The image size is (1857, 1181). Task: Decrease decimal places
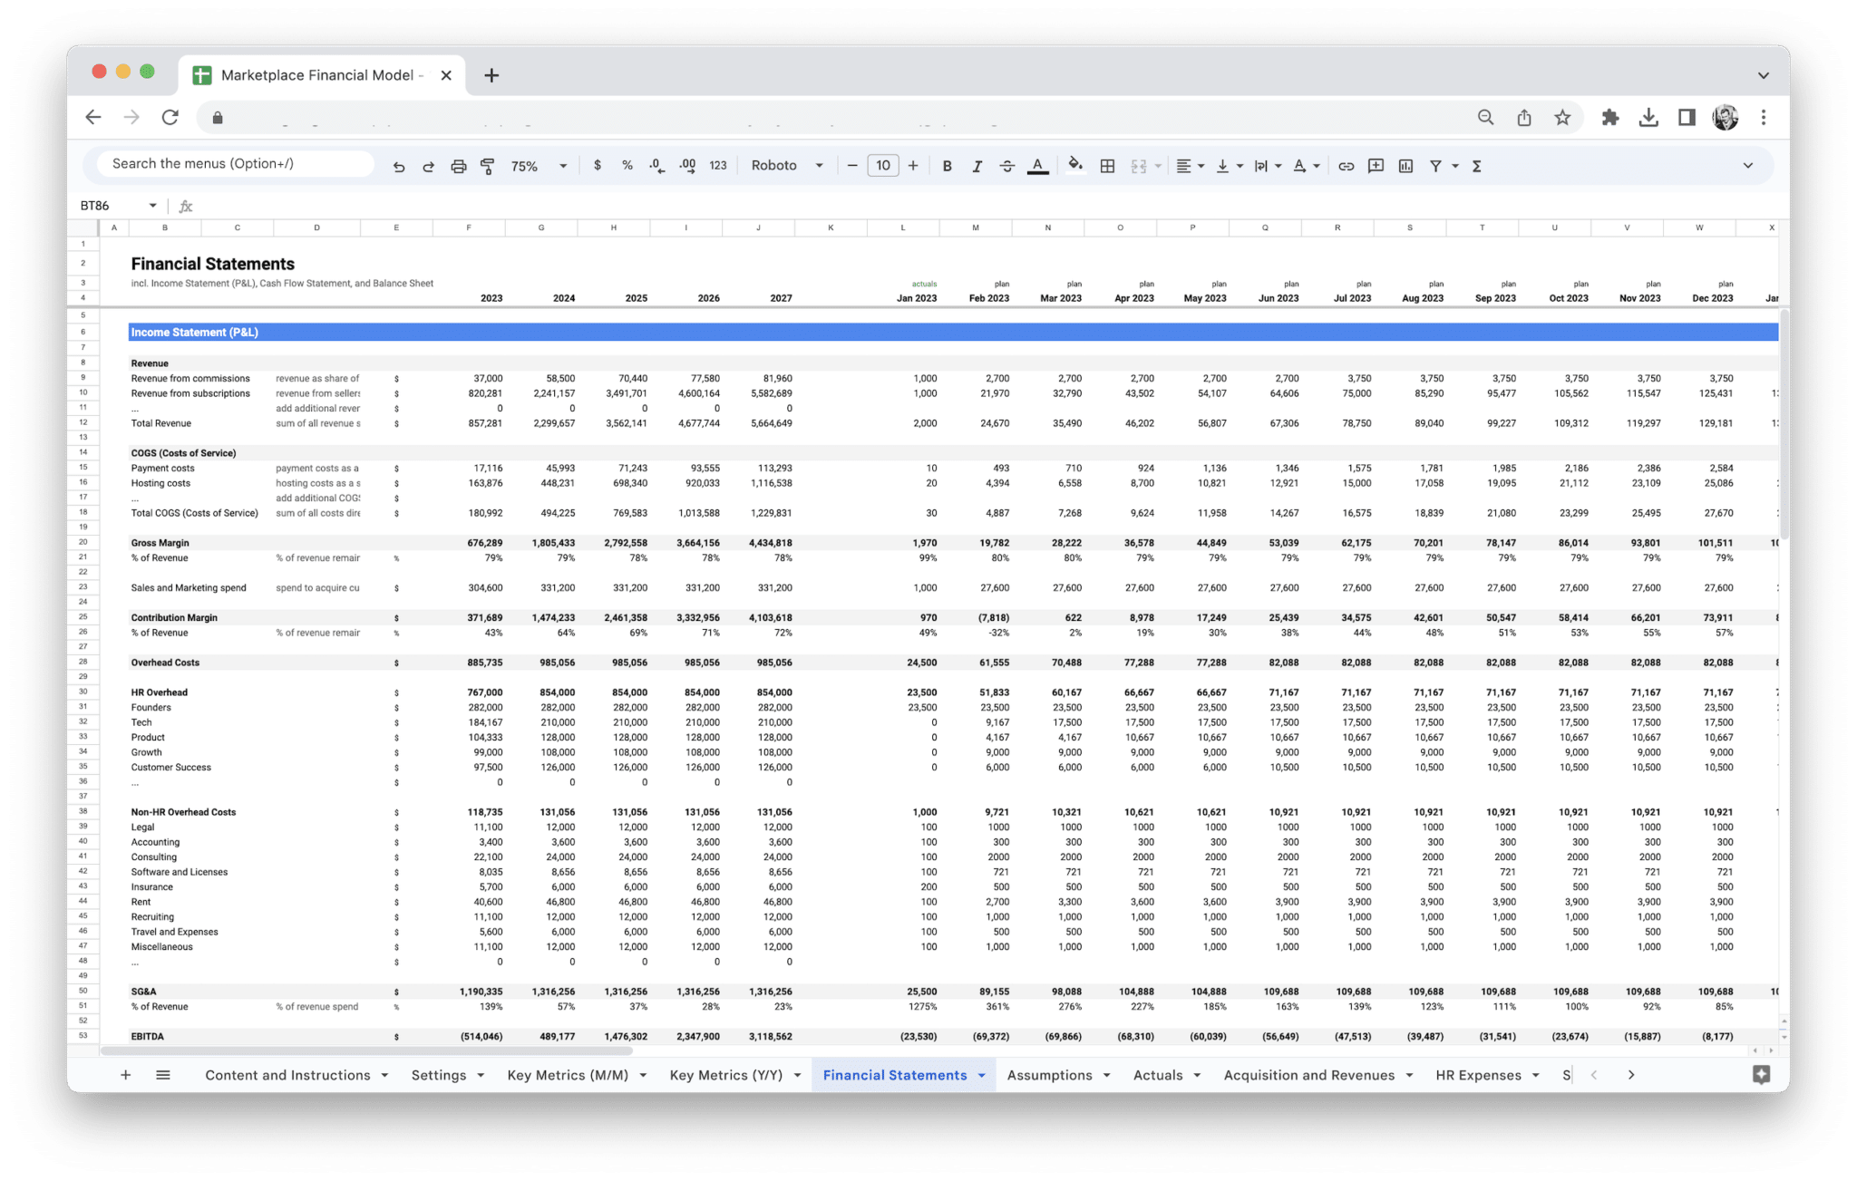click(655, 166)
